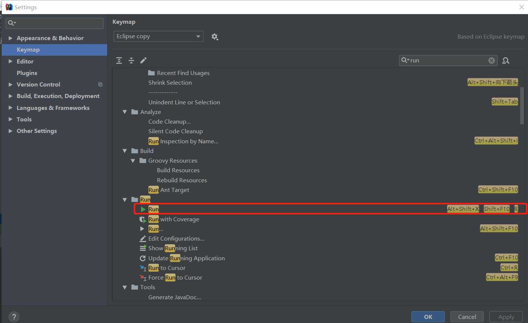The width and height of the screenshot is (528, 323).
Task: Click the Force Run to Cursor icon
Action: (x=143, y=277)
